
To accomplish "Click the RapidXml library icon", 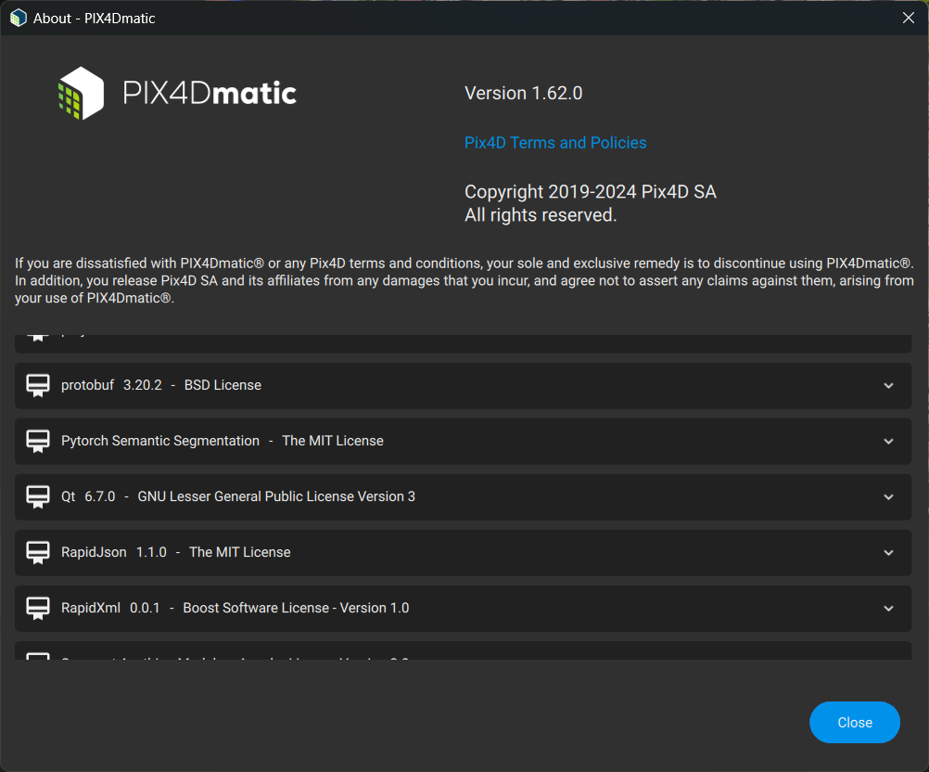I will [x=37, y=608].
